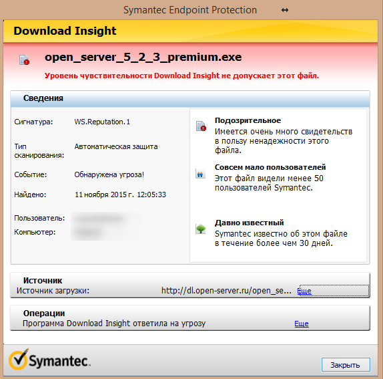The height and width of the screenshot is (379, 383).
Task: Click the Symantec Endpoint Protection window title
Action: pyautogui.click(x=190, y=10)
